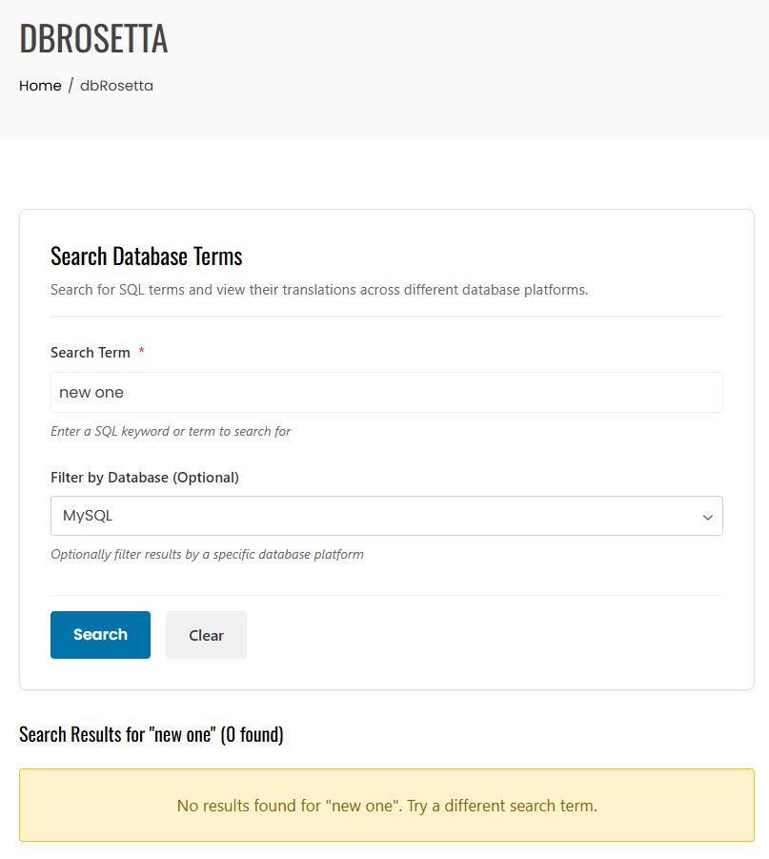Click the Search Results for "new one" heading
769x859 pixels.
pyautogui.click(x=151, y=734)
